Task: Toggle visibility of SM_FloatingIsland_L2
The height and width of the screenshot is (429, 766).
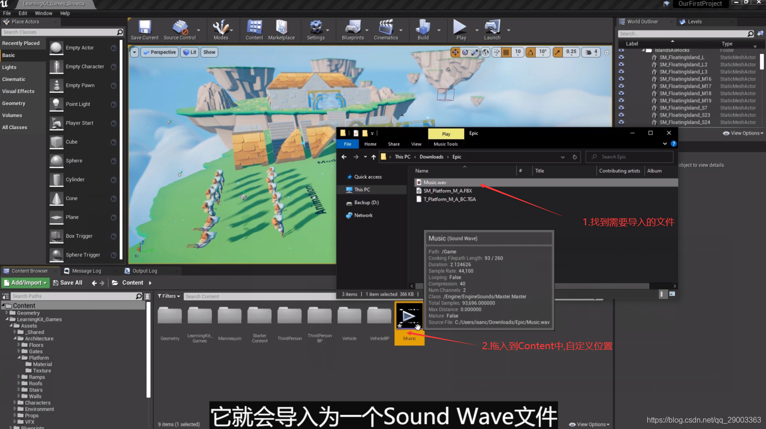Action: point(621,64)
